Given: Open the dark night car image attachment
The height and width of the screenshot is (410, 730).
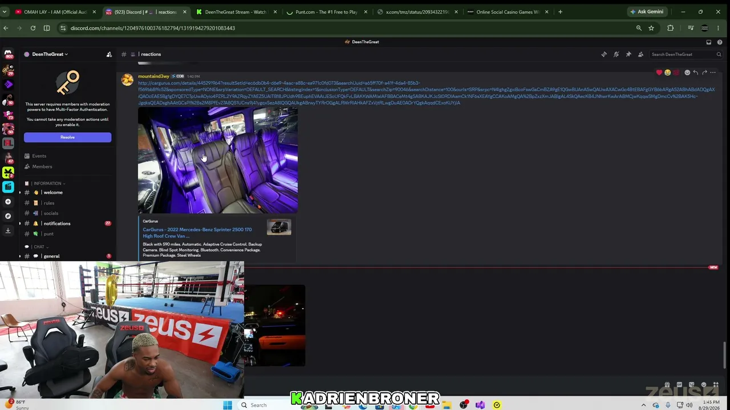Looking at the screenshot, I should 274,325.
